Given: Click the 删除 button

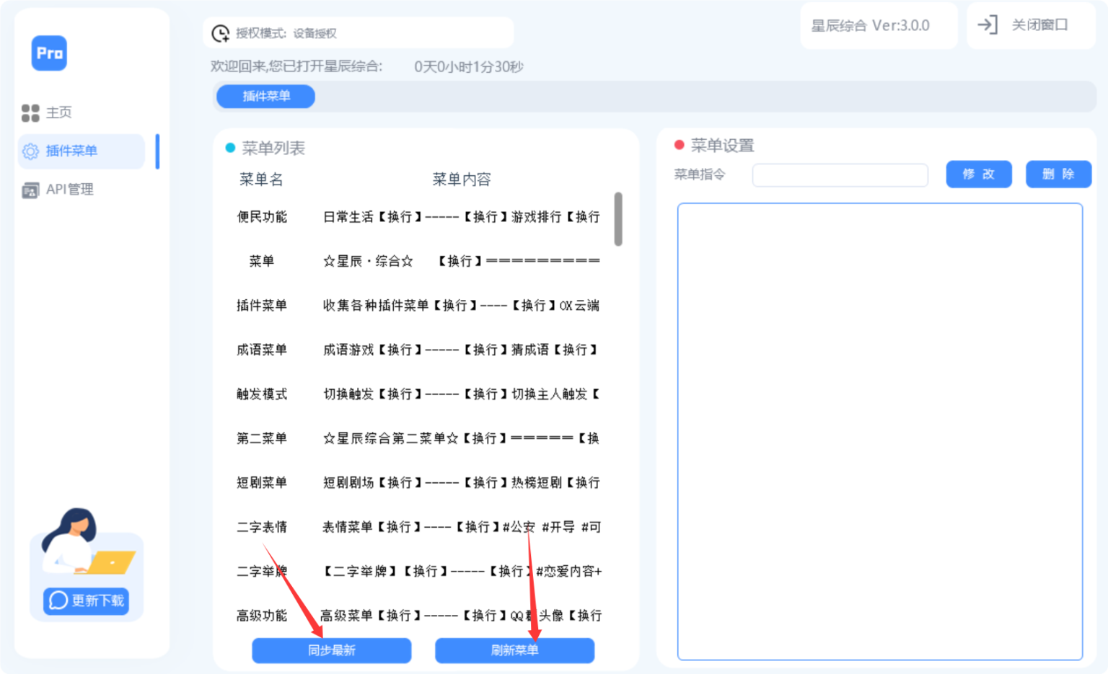Looking at the screenshot, I should click(1058, 174).
